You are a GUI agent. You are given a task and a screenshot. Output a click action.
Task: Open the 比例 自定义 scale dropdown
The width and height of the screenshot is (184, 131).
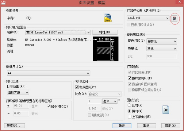pyautogui.click(x=105, y=94)
